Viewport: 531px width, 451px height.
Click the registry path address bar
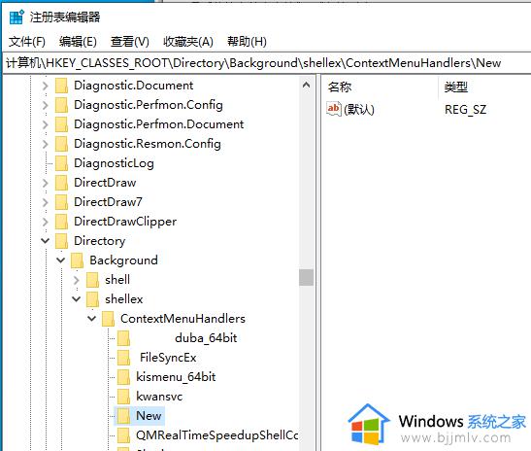(x=267, y=63)
